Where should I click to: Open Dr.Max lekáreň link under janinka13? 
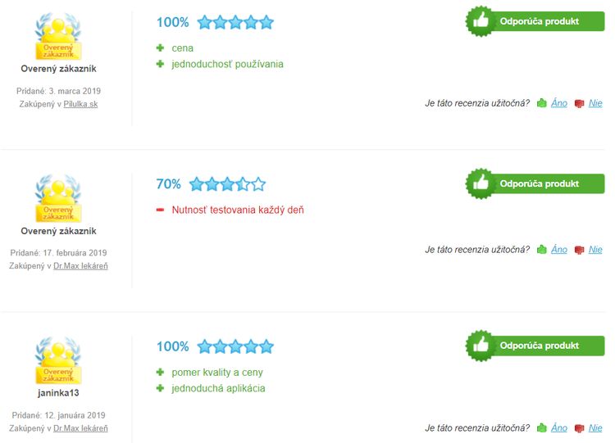(x=80, y=428)
